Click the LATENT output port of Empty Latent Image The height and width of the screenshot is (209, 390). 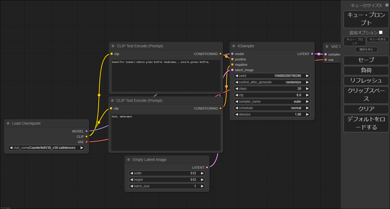pyautogui.click(x=207, y=168)
